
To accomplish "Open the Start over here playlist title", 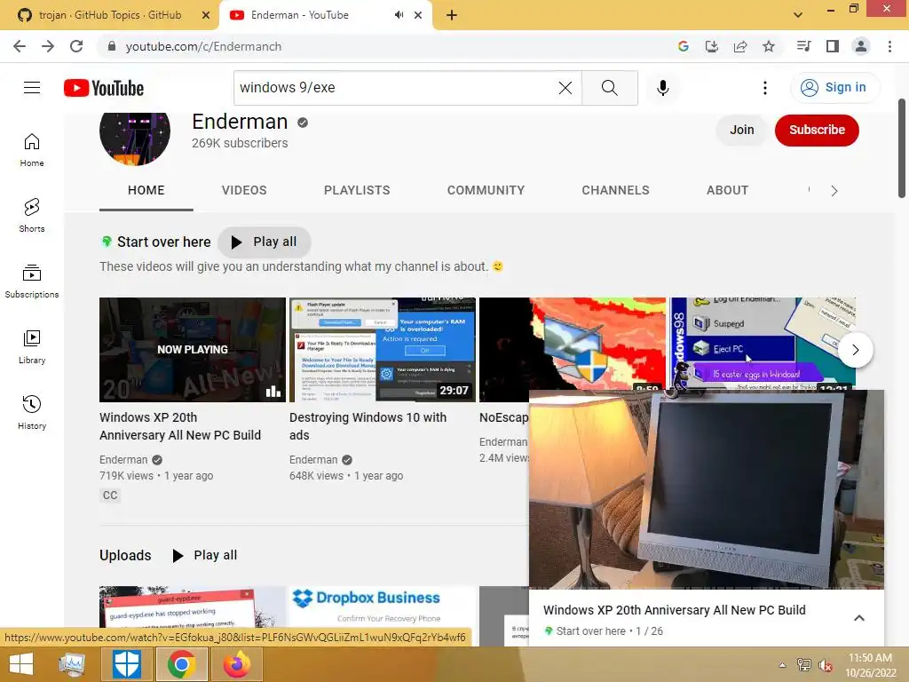I will click(x=164, y=242).
